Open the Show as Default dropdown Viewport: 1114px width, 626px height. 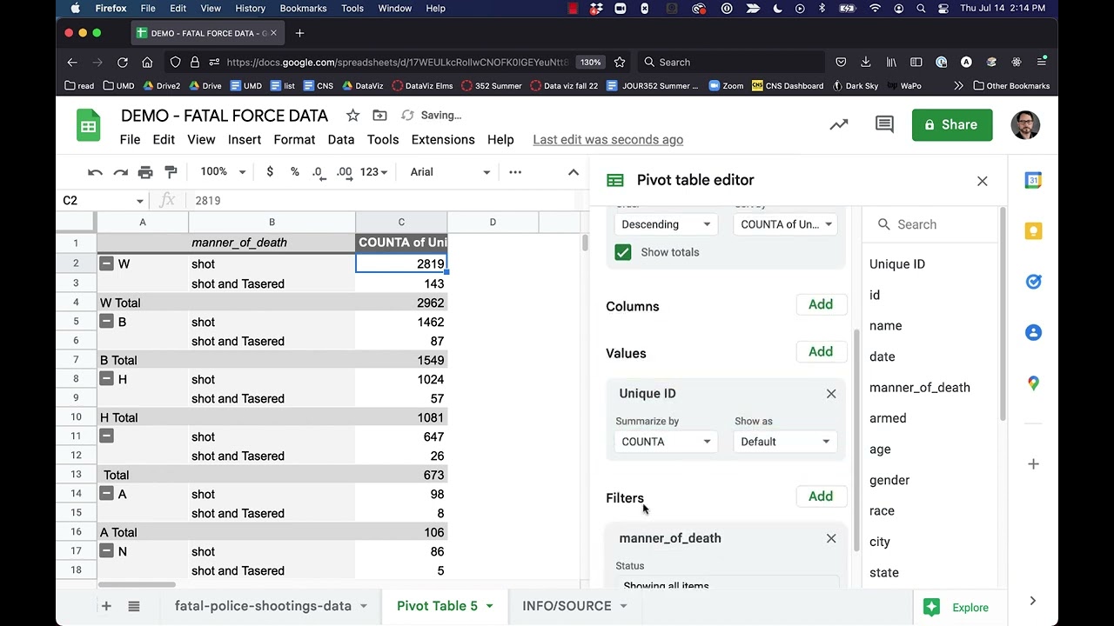click(x=786, y=442)
